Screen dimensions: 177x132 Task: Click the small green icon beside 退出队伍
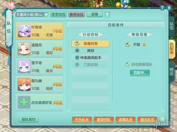[162, 120]
